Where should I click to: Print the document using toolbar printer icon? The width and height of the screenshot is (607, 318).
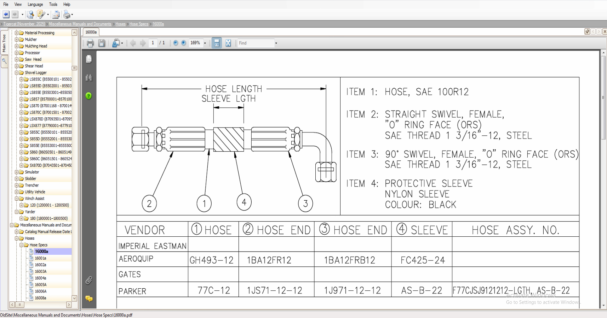pyautogui.click(x=90, y=43)
